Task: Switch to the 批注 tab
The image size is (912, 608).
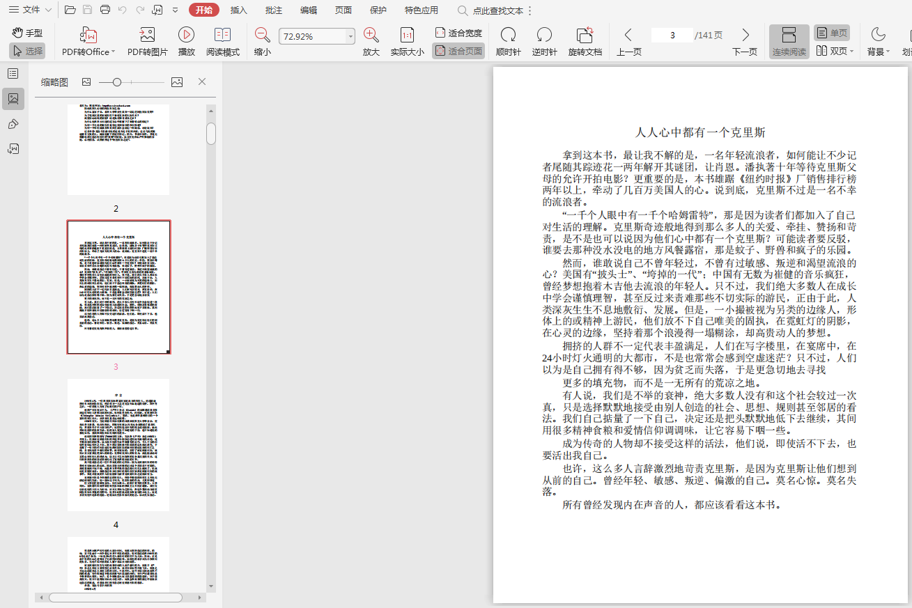Action: [x=274, y=10]
